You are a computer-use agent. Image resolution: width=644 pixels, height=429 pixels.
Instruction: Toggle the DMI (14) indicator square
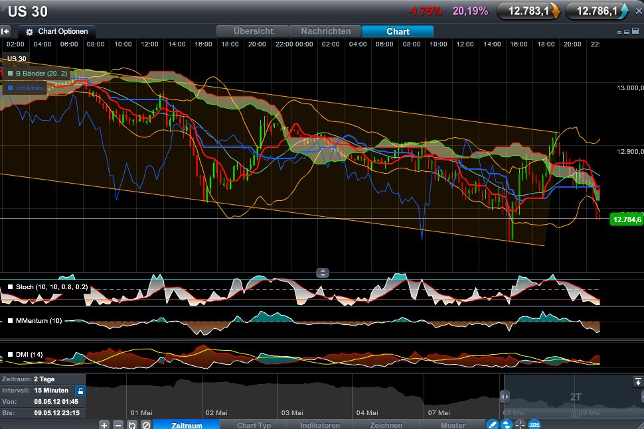click(10, 355)
